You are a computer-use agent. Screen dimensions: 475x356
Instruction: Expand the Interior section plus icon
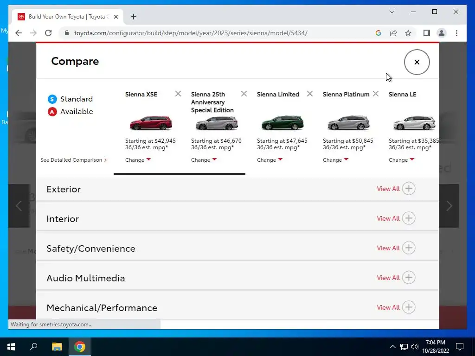click(409, 218)
